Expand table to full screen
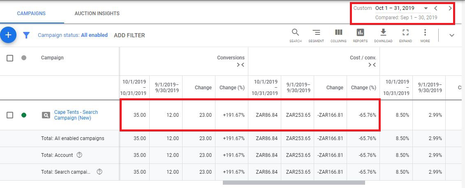Screen dimensions: 465x188 (405, 34)
